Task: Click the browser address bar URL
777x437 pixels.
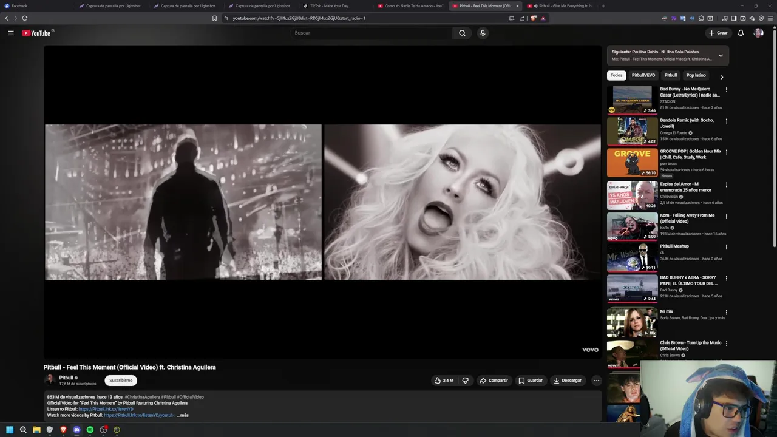Action: [299, 18]
